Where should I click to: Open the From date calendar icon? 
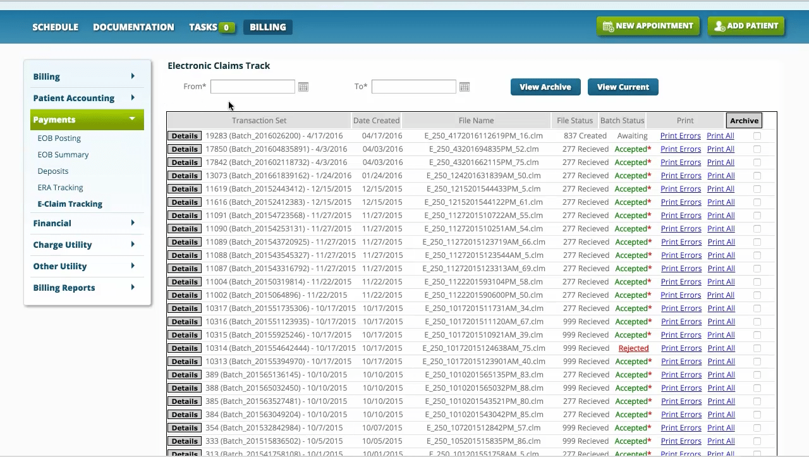point(303,87)
